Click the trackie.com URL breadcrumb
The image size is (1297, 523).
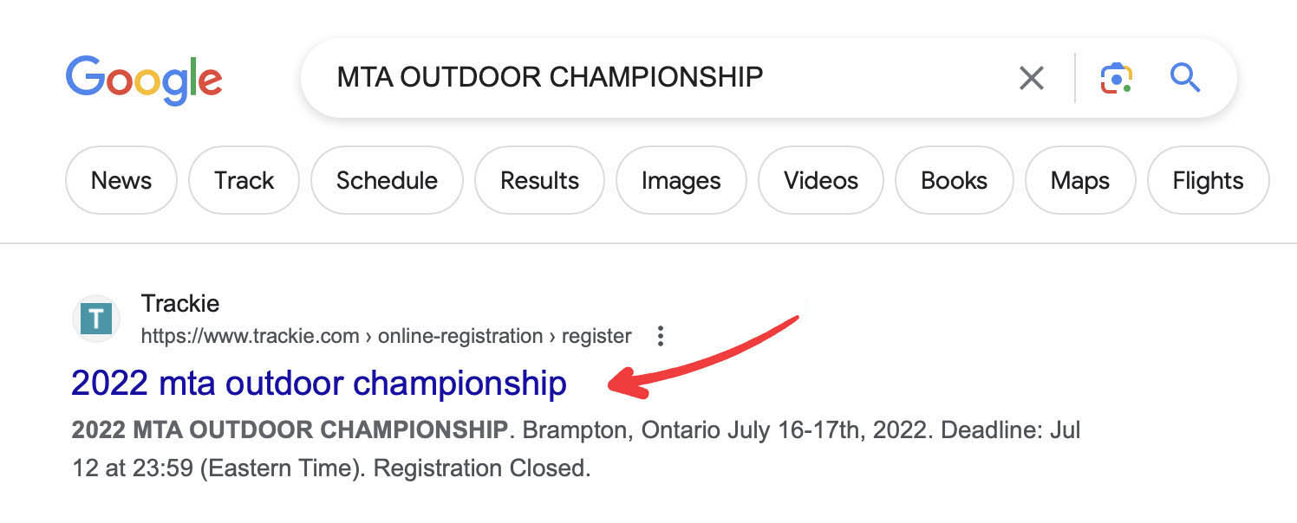386,336
